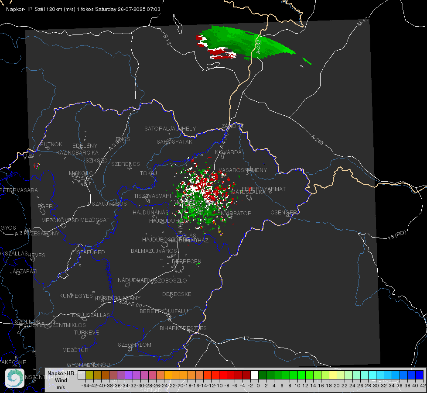The width and height of the screenshot is (427, 393).
Task: Click the MISKOLC city label
Action: (81, 173)
